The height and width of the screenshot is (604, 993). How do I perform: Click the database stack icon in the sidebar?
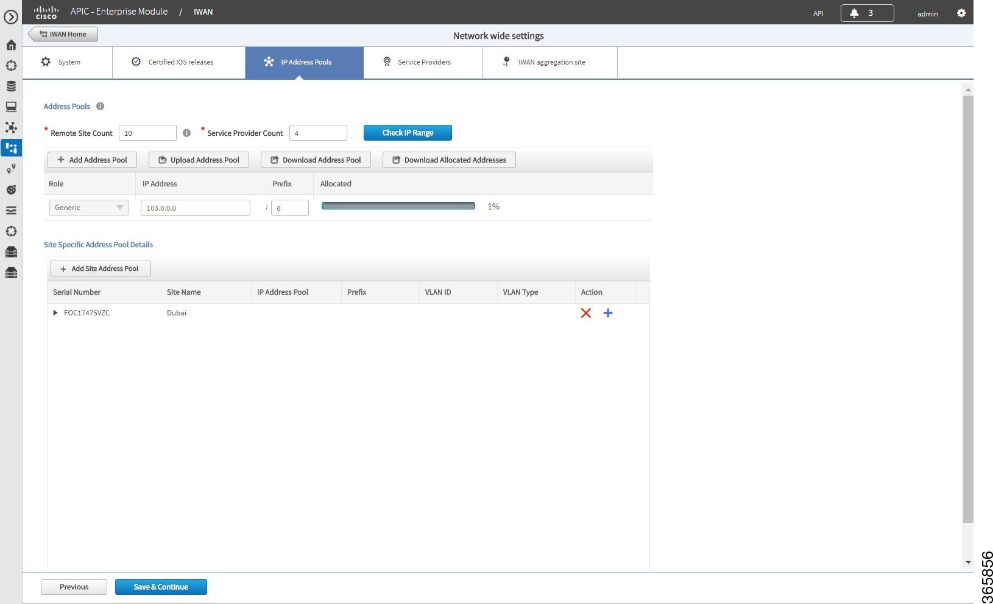point(11,86)
